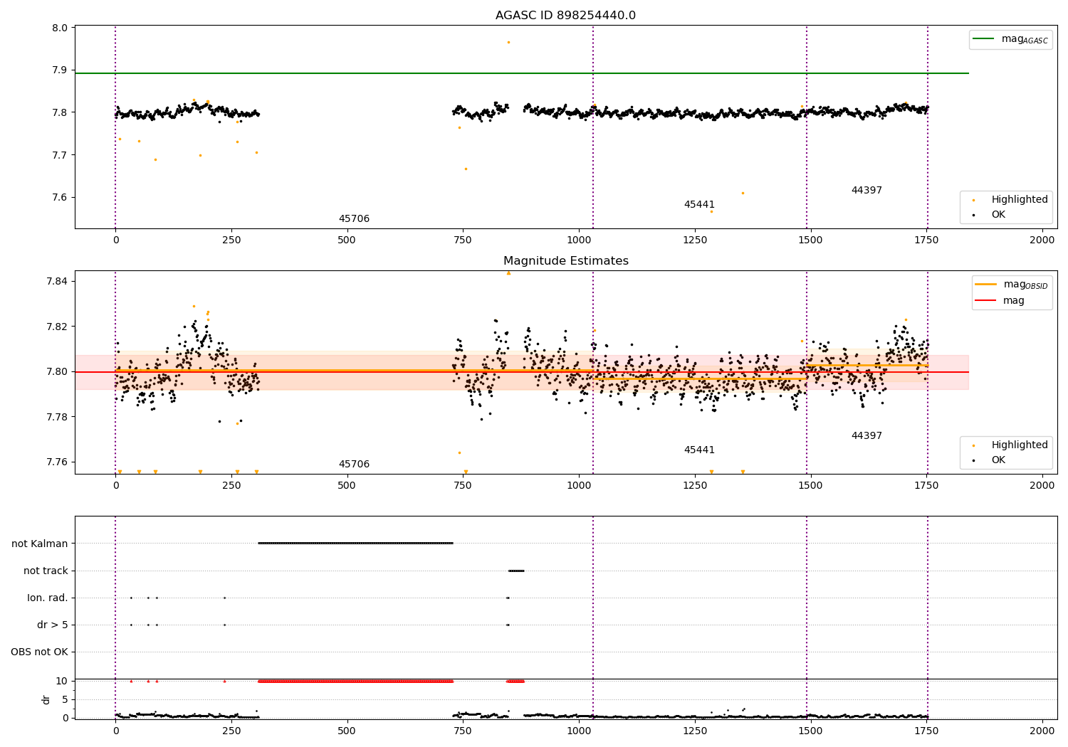Click the black 'not Kalman' flag bar

(x=355, y=543)
